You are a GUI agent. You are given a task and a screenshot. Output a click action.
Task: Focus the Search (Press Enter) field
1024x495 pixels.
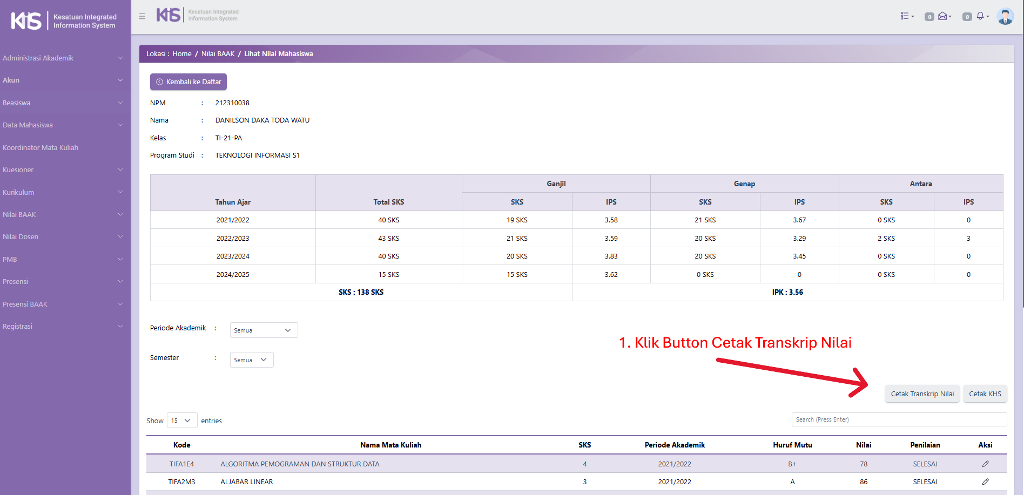(x=899, y=419)
